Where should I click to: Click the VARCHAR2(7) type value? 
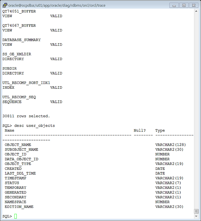[x=168, y=183]
